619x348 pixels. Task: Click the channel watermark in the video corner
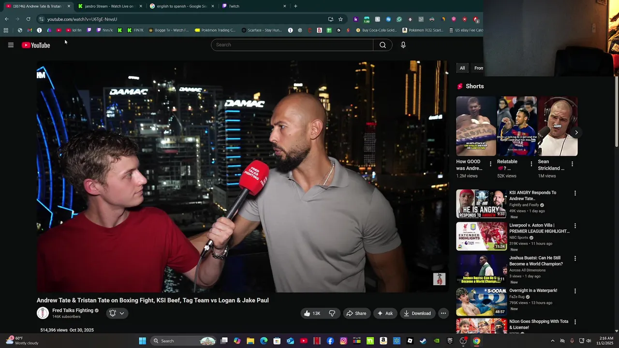tap(439, 279)
